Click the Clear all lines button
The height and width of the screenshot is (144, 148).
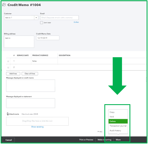click(30, 74)
